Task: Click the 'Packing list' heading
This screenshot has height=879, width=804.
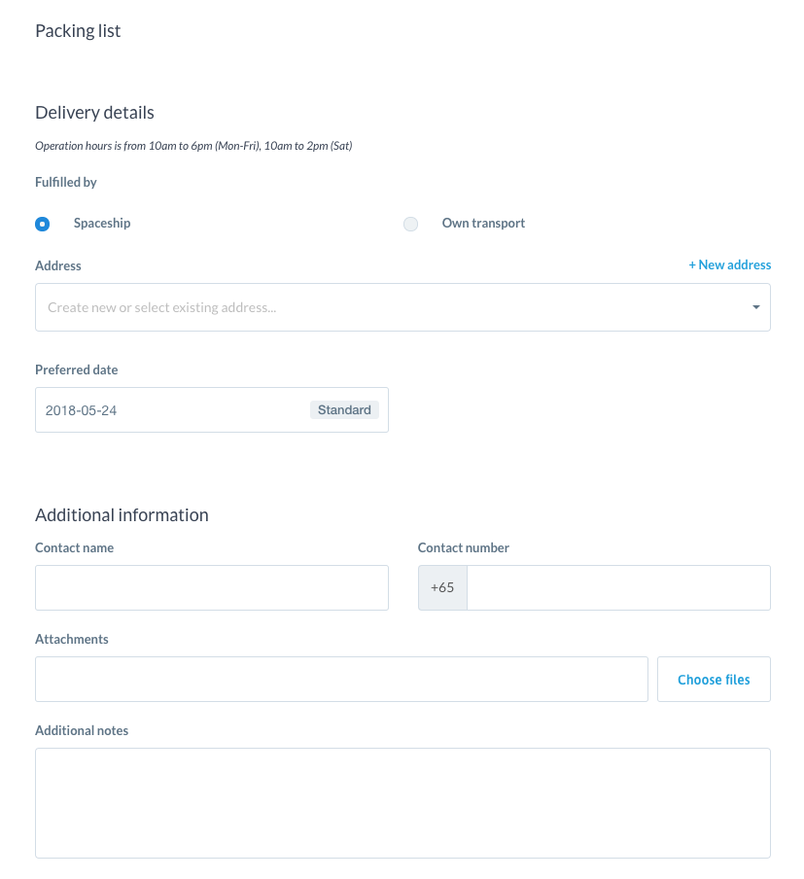Action: tap(78, 31)
